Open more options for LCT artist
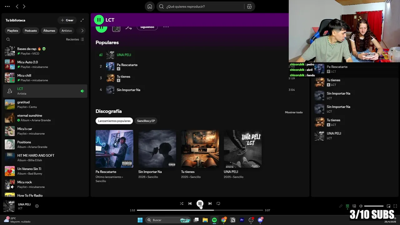400x225 pixels. [x=166, y=27]
